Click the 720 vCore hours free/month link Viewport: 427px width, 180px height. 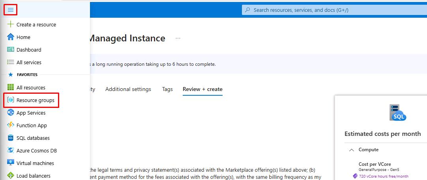coord(384,176)
